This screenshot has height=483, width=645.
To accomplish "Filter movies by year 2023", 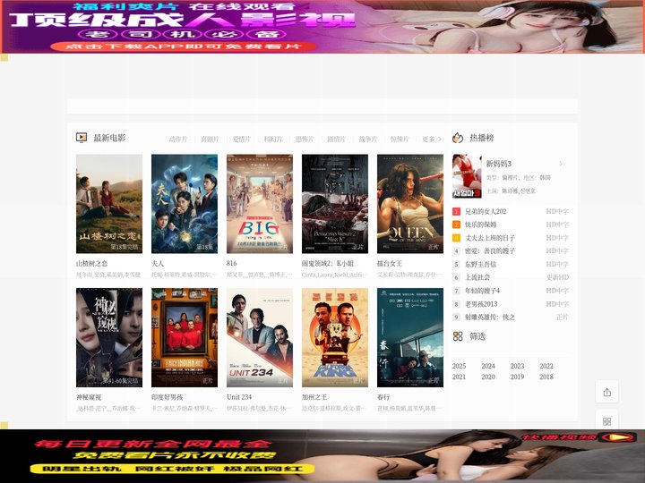I will point(517,366).
